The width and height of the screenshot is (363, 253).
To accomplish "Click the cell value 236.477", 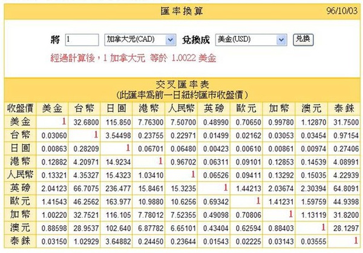I will [119, 189].
